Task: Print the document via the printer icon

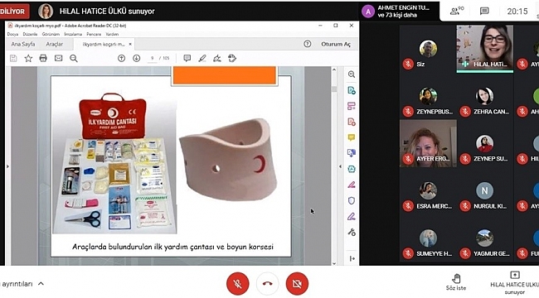Action: [x=43, y=59]
